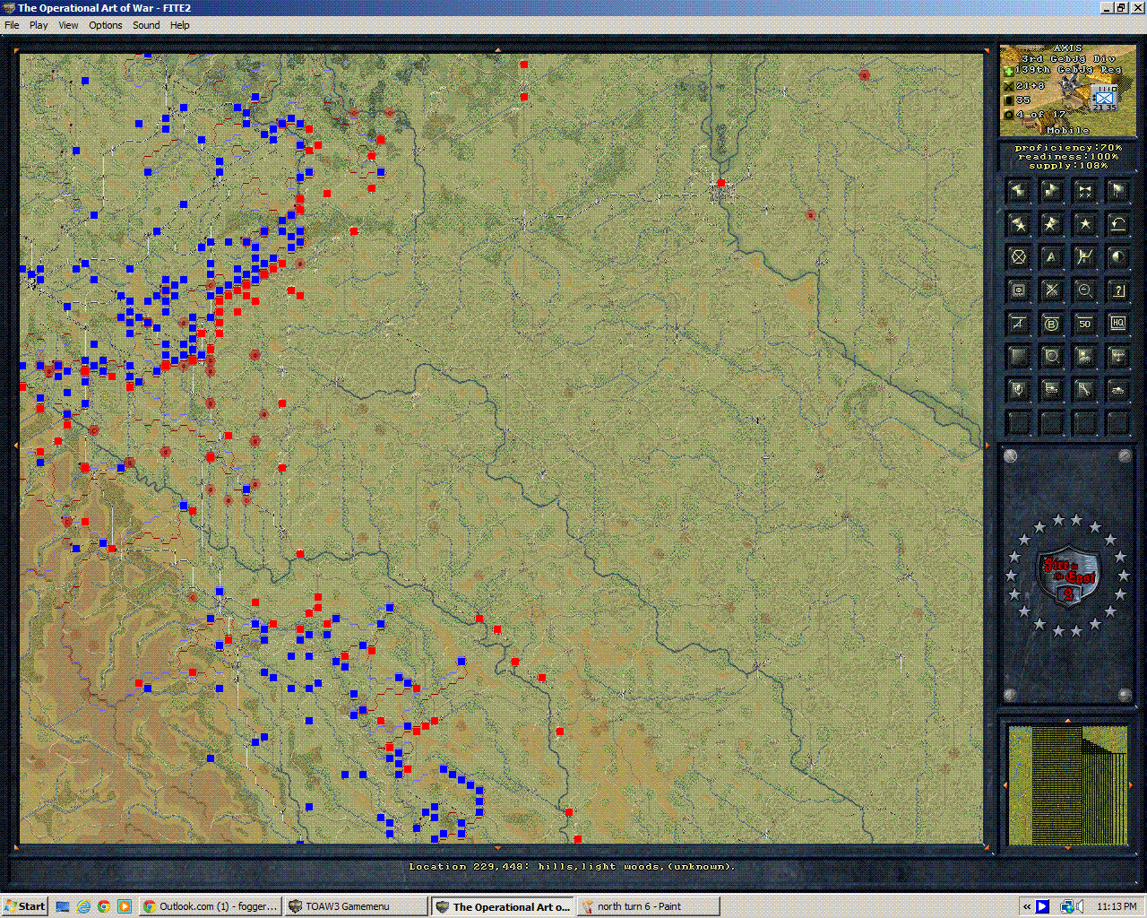The height and width of the screenshot is (918, 1147).
Task: Click the circled B icon button
Action: 1051,324
